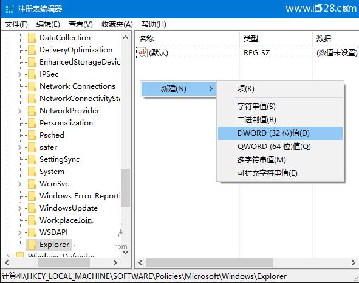This screenshot has height=283, width=359.
Task: Click the WindowsUpdate folder icon
Action: point(32,208)
